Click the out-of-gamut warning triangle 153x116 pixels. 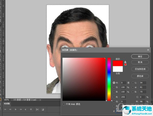(x=125, y=62)
